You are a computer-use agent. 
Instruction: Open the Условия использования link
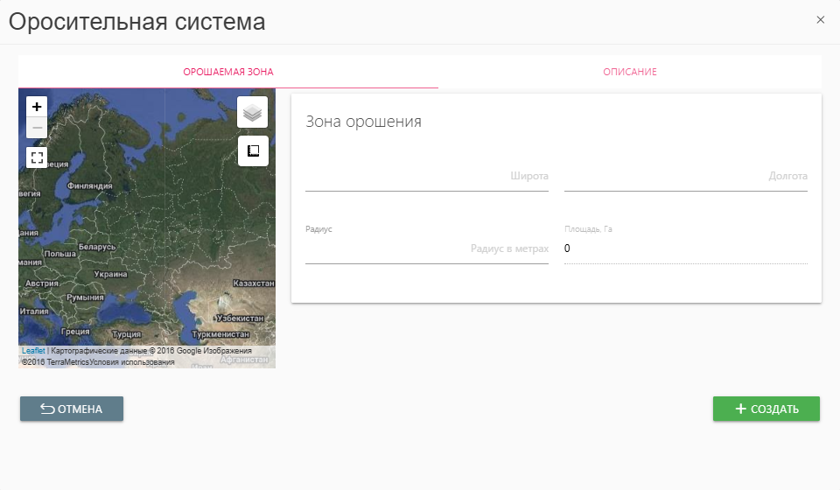[131, 361]
